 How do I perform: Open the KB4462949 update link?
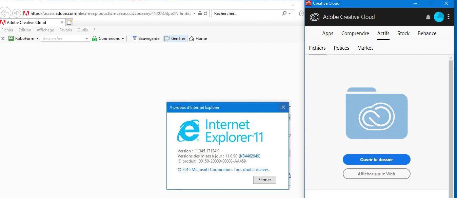tap(250, 156)
